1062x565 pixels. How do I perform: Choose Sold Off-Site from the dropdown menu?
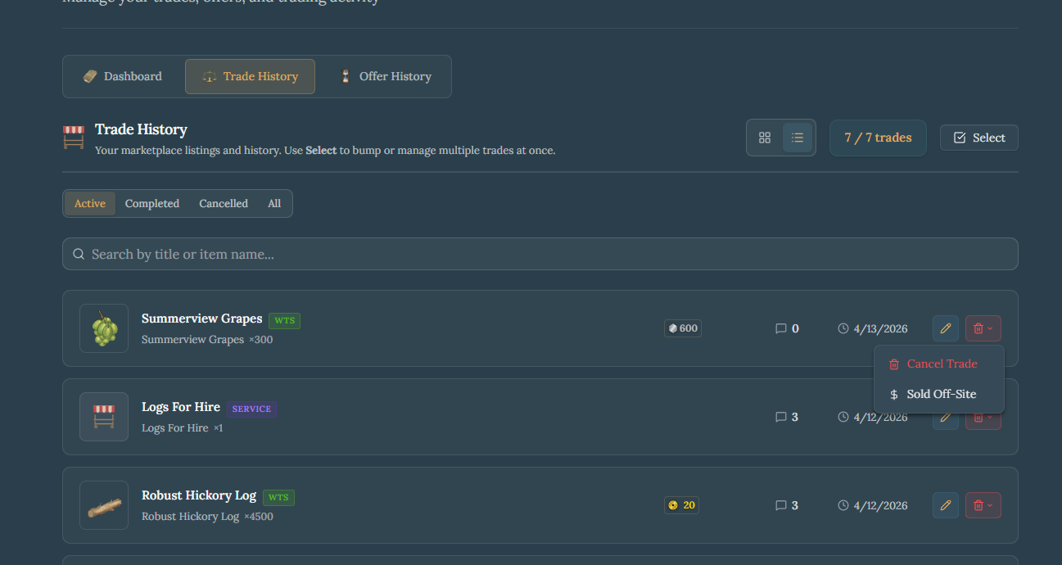[939, 394]
